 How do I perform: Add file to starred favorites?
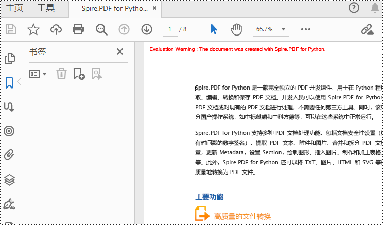click(x=33, y=29)
